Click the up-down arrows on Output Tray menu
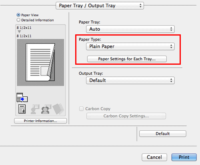 click(171, 80)
